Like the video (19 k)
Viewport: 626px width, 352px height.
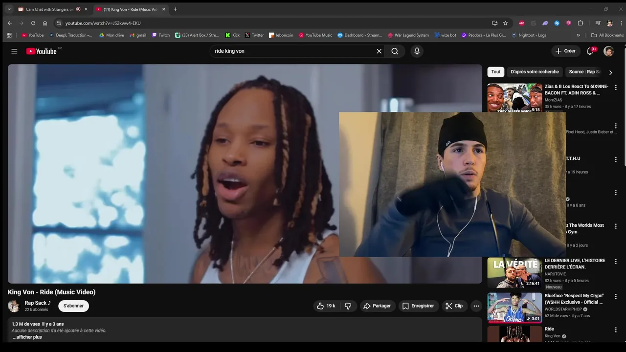click(326, 306)
